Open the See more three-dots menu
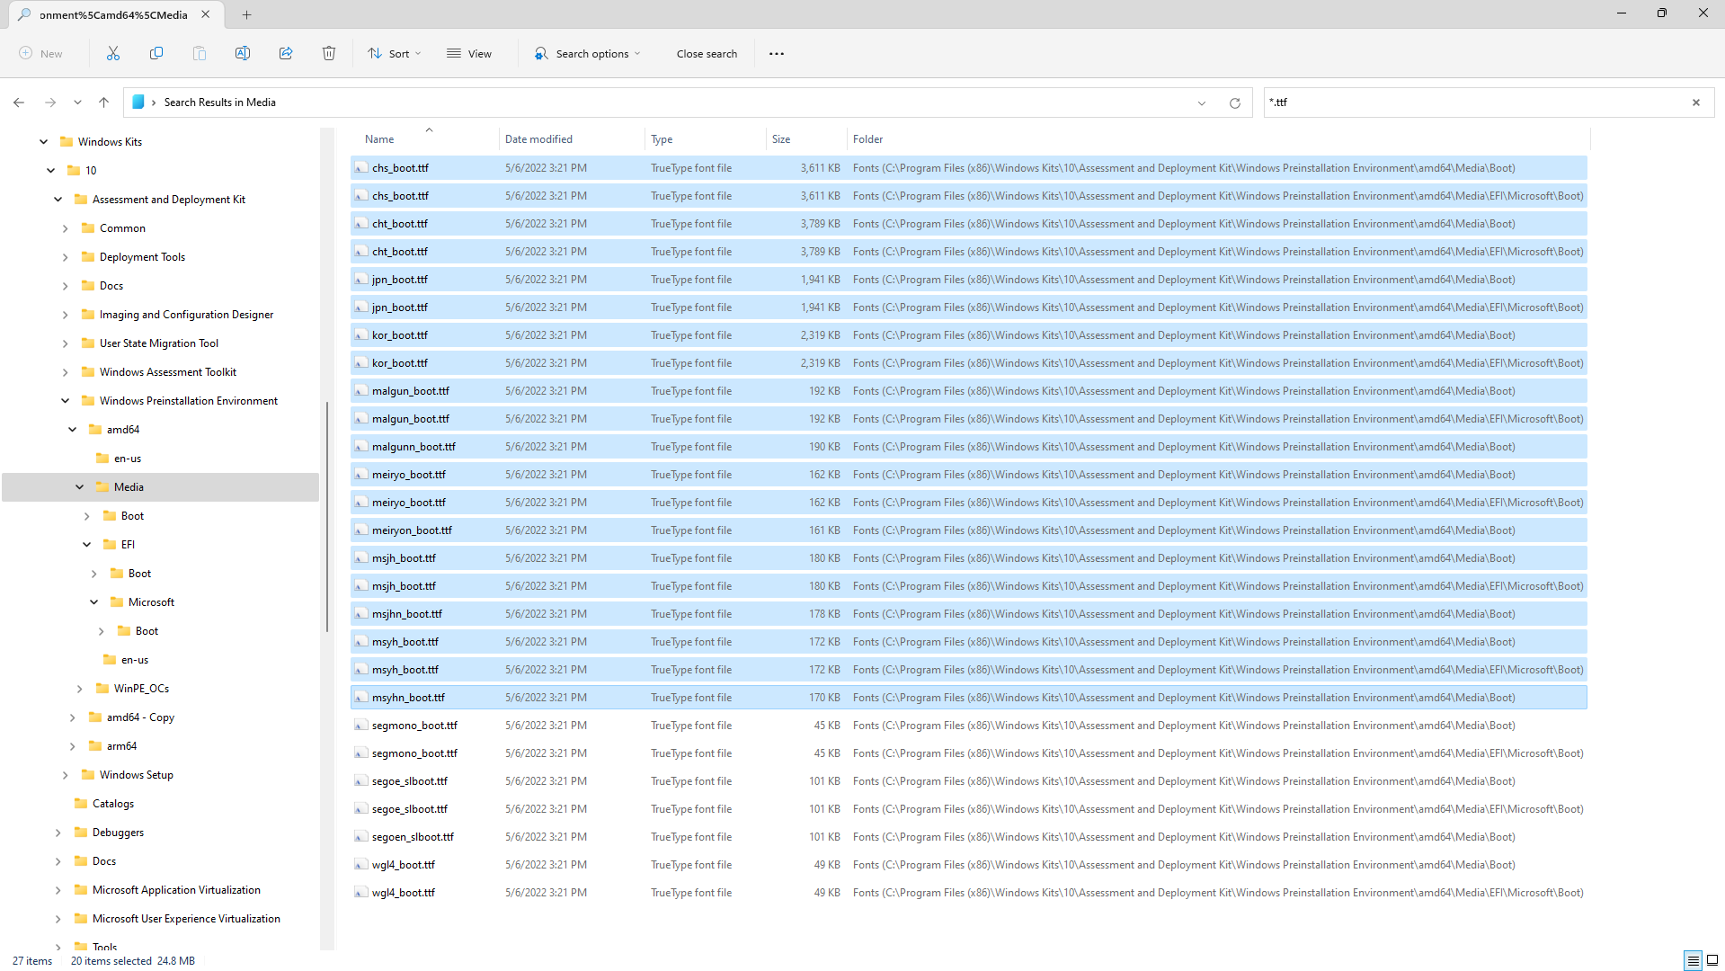This screenshot has height=971, width=1725. click(777, 54)
